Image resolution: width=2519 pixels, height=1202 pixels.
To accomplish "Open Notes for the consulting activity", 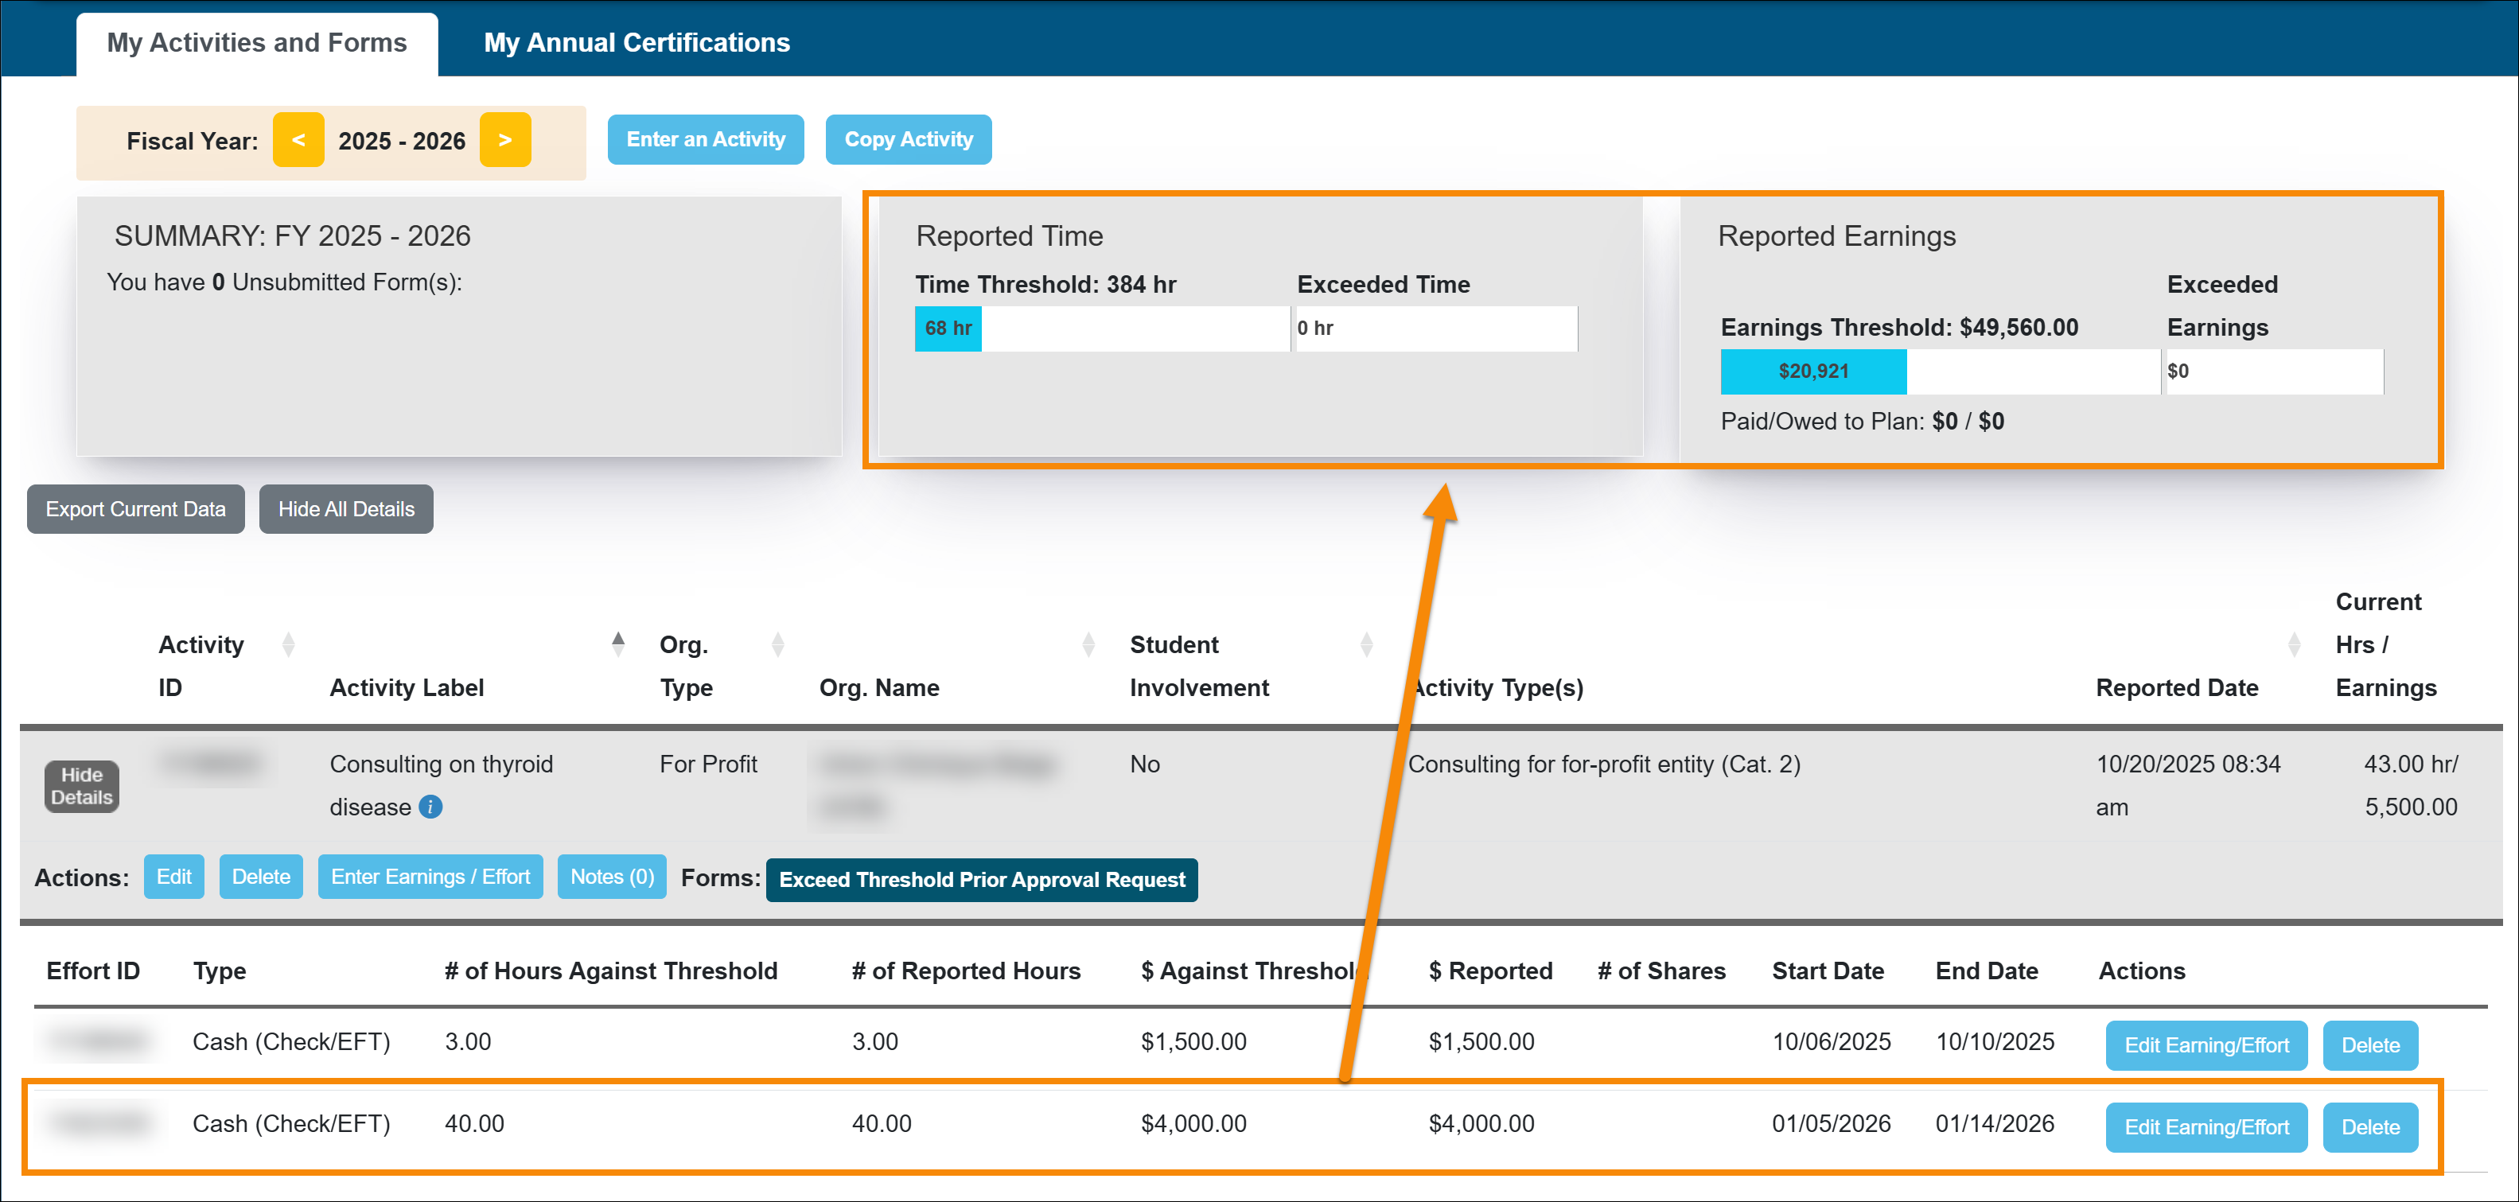I will point(611,877).
